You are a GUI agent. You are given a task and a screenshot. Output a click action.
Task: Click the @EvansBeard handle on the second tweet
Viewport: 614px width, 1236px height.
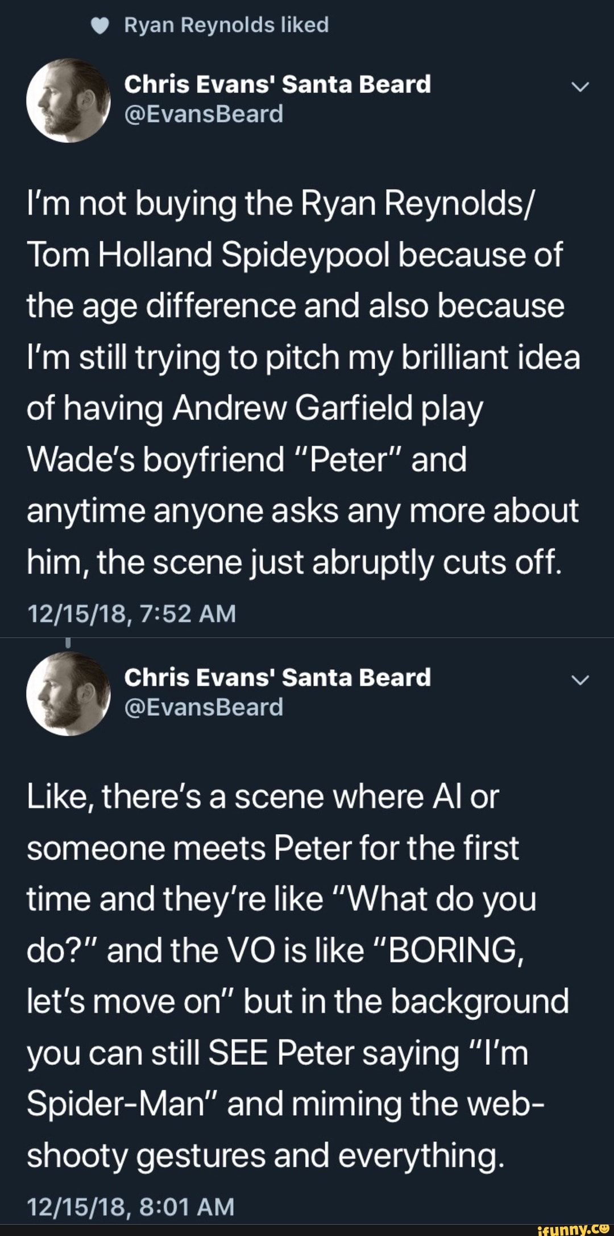pyautogui.click(x=204, y=707)
